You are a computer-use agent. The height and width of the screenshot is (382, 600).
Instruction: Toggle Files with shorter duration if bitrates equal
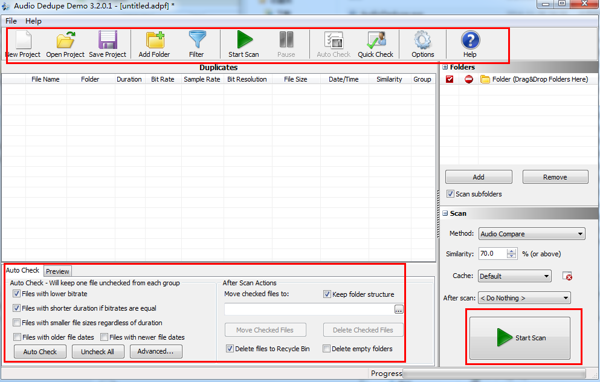[x=16, y=308]
